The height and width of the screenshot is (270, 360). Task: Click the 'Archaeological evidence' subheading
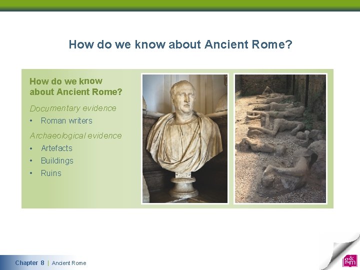pyautogui.click(x=75, y=135)
